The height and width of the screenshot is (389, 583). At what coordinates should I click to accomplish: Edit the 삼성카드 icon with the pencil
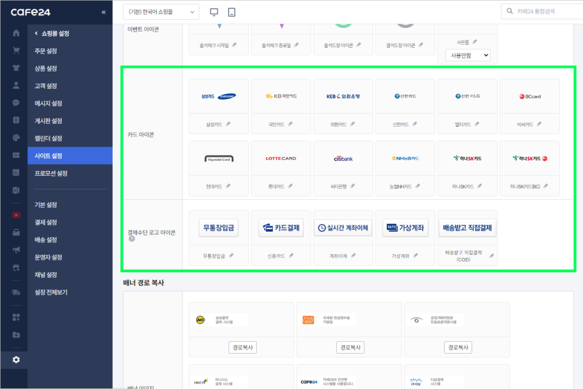229,124
